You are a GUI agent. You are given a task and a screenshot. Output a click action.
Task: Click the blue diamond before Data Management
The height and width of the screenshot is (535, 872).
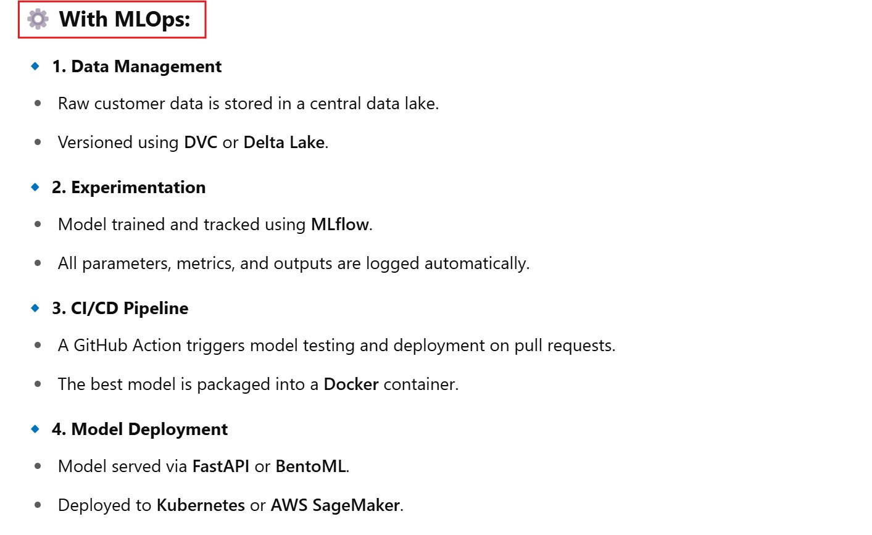click(35, 66)
